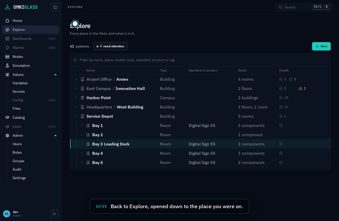This screenshot has width=339, height=221.
Task: Click the DE user avatar
Action: pos(7,214)
